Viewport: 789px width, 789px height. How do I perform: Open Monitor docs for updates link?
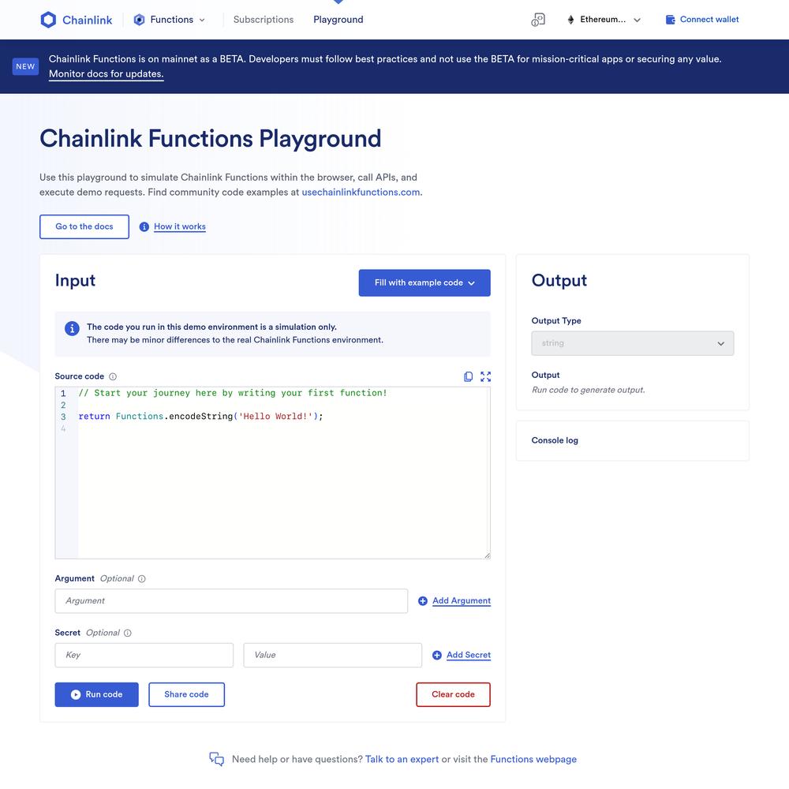click(x=107, y=74)
